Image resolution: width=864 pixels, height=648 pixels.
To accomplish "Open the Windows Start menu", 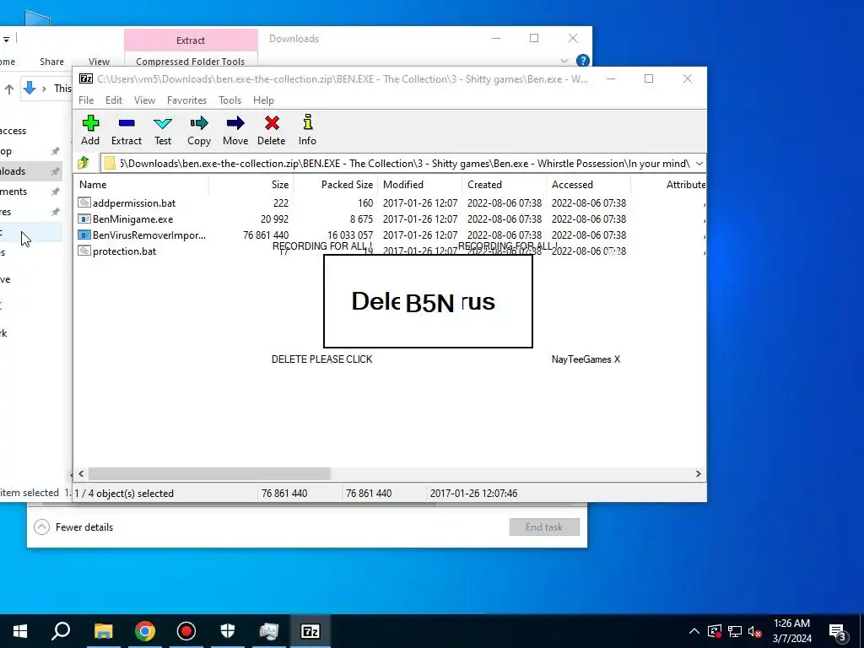I will (20, 631).
